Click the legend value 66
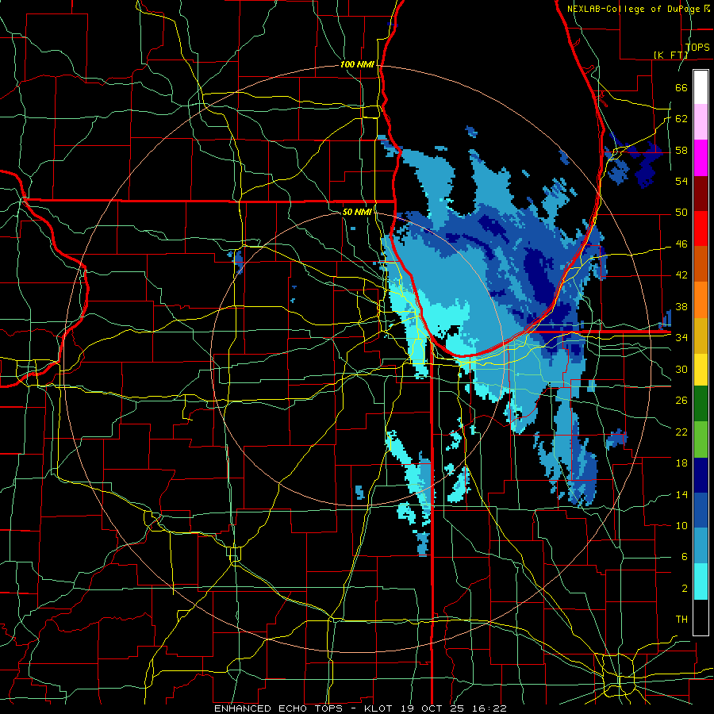 pyautogui.click(x=681, y=87)
